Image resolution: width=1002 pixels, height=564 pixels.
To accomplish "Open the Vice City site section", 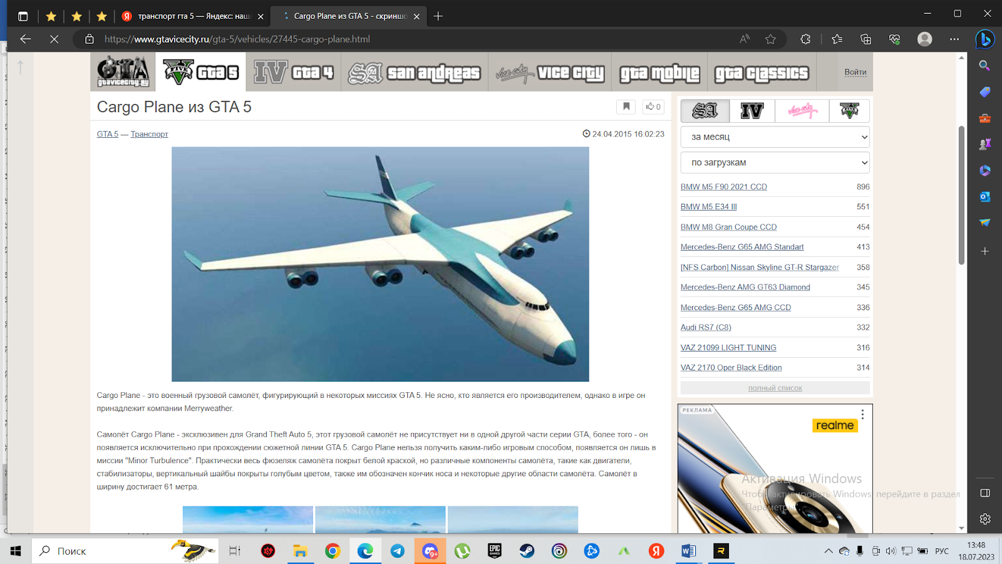I will [x=550, y=72].
